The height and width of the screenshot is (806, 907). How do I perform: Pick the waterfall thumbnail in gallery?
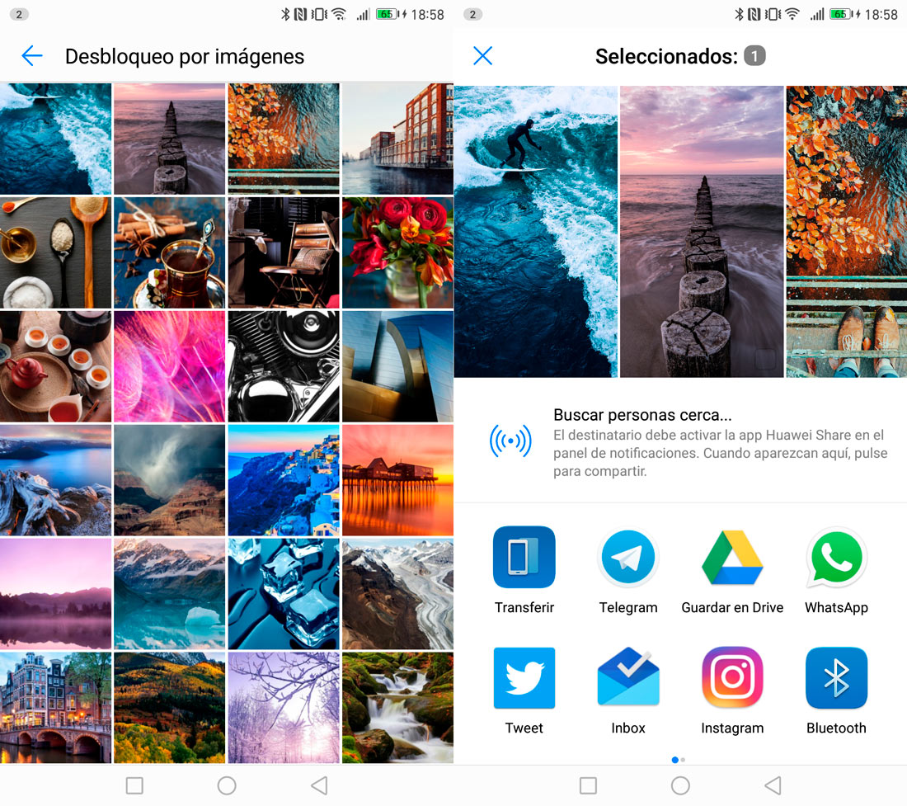tap(397, 707)
